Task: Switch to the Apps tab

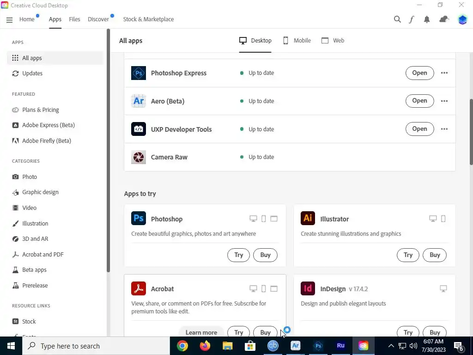Action: click(55, 19)
